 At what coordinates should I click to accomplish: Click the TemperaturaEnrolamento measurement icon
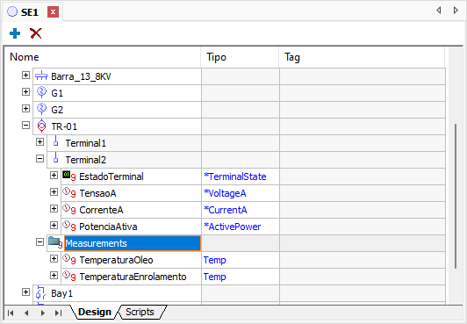[x=68, y=276]
